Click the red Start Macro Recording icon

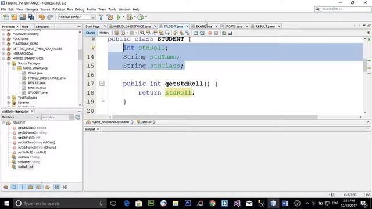click(210, 33)
